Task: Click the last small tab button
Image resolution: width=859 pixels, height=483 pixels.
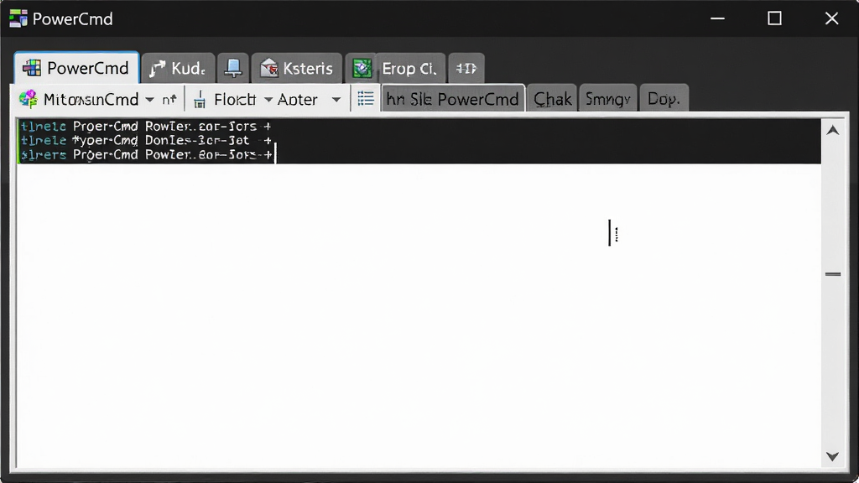Action: (466, 69)
